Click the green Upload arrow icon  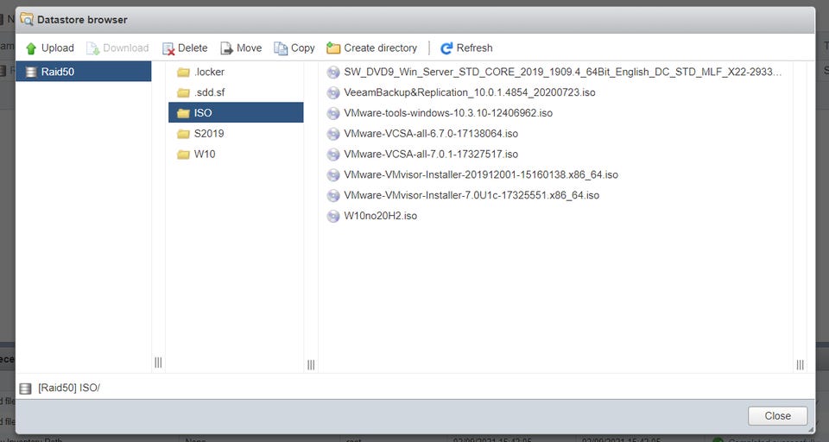[31, 48]
